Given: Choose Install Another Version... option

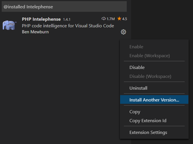Looking at the screenshot, I should [154, 100].
